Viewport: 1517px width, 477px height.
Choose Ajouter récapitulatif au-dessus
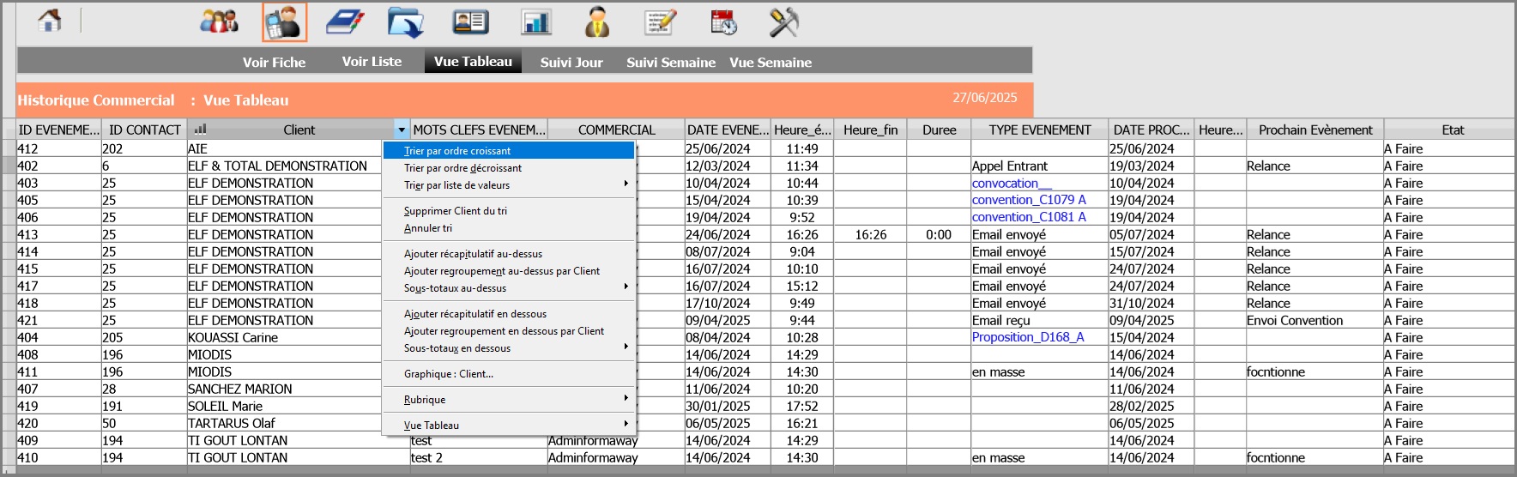pos(509,254)
